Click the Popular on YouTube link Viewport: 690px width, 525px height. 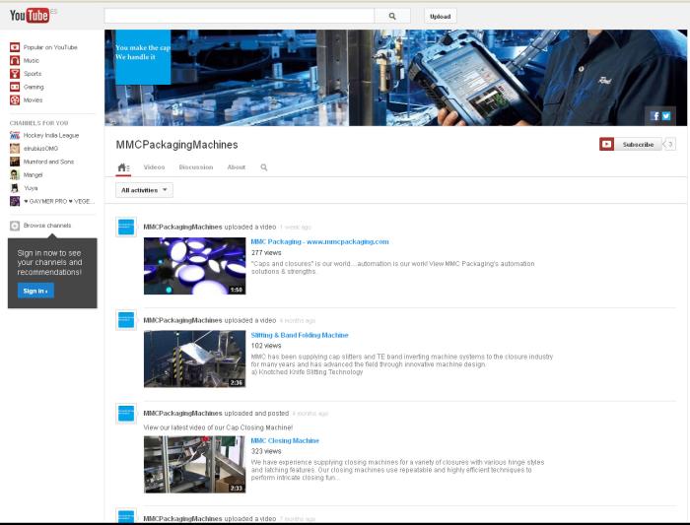tap(50, 47)
